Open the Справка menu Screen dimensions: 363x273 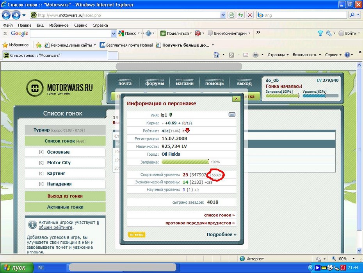tap(100, 25)
